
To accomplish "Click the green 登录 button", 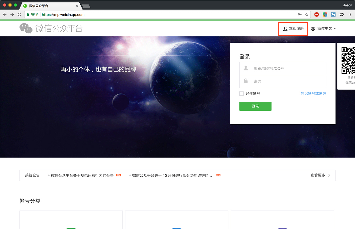I will click(255, 106).
